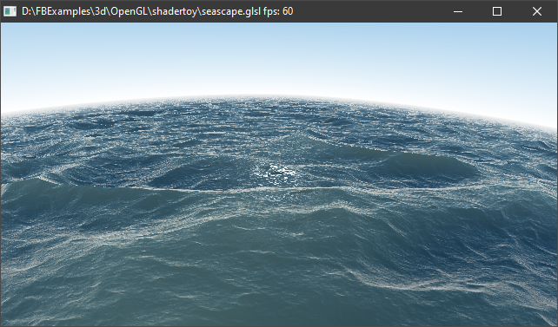This screenshot has height=327, width=558.
Task: Close the seascape.glsl shader window
Action: pos(537,11)
